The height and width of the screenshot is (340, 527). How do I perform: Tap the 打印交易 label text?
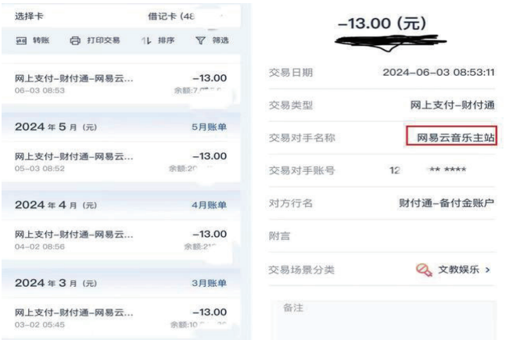(103, 41)
